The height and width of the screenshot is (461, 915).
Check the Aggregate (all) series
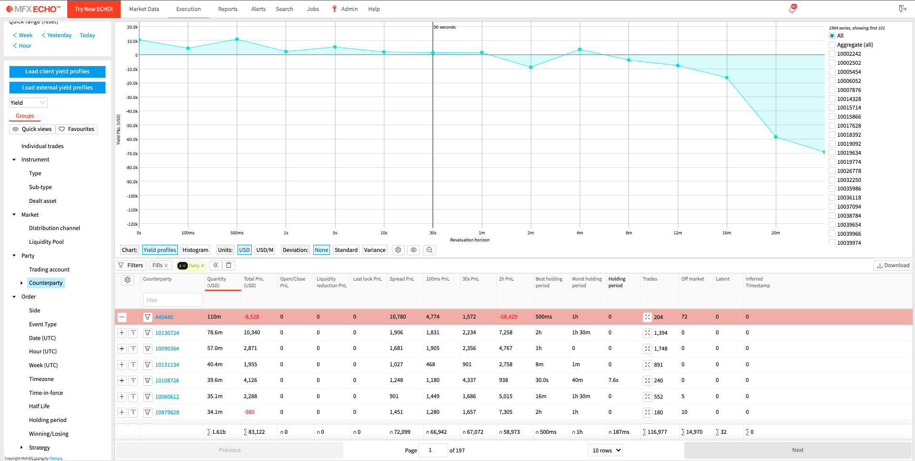click(832, 45)
